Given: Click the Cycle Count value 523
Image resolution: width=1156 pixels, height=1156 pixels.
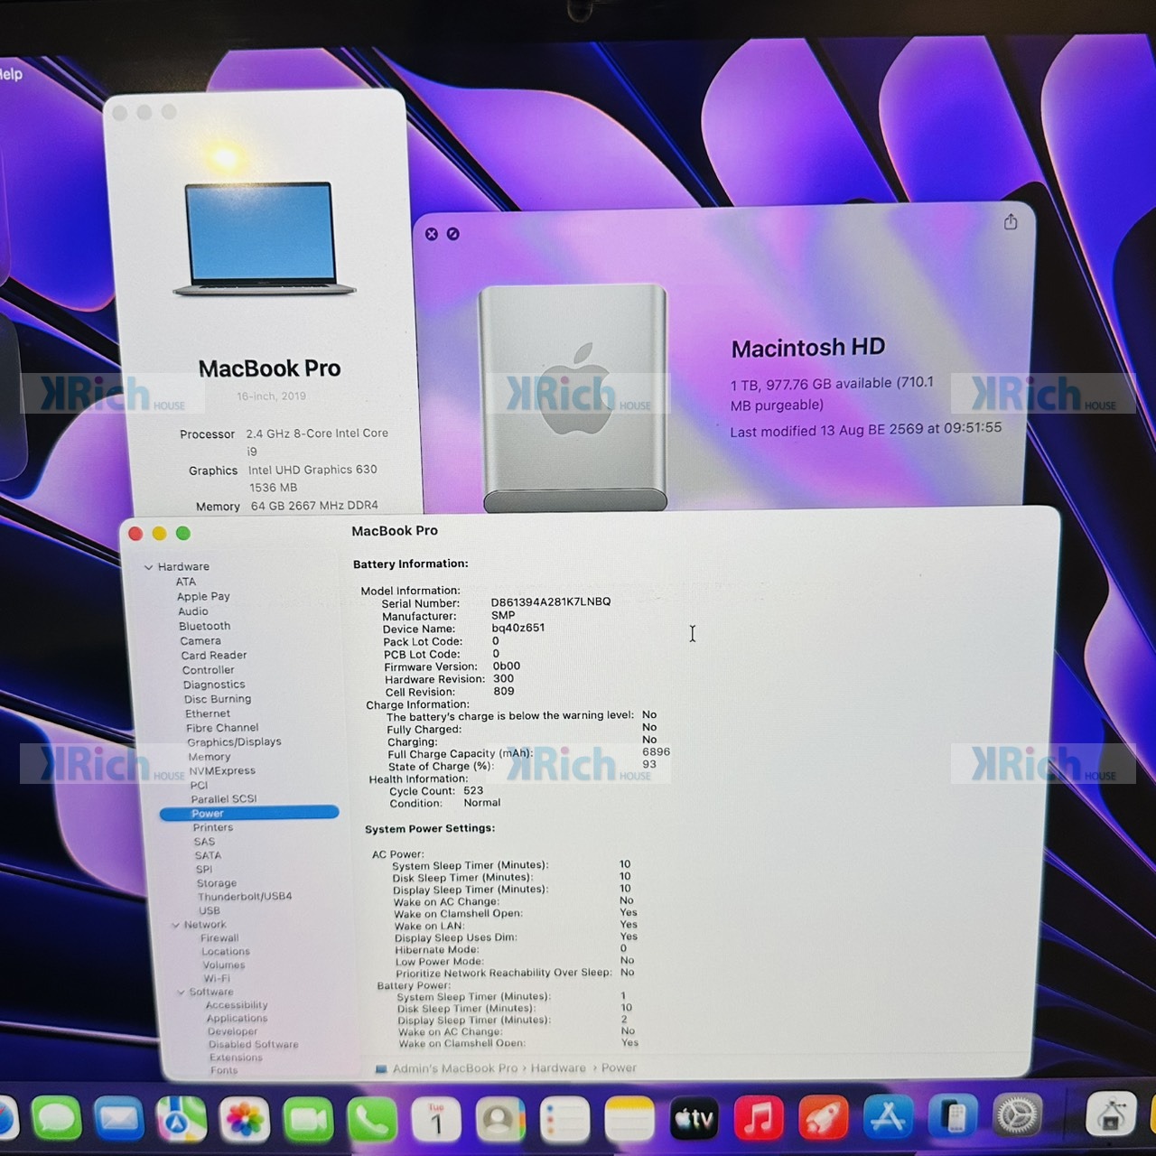Looking at the screenshot, I should click(x=473, y=790).
